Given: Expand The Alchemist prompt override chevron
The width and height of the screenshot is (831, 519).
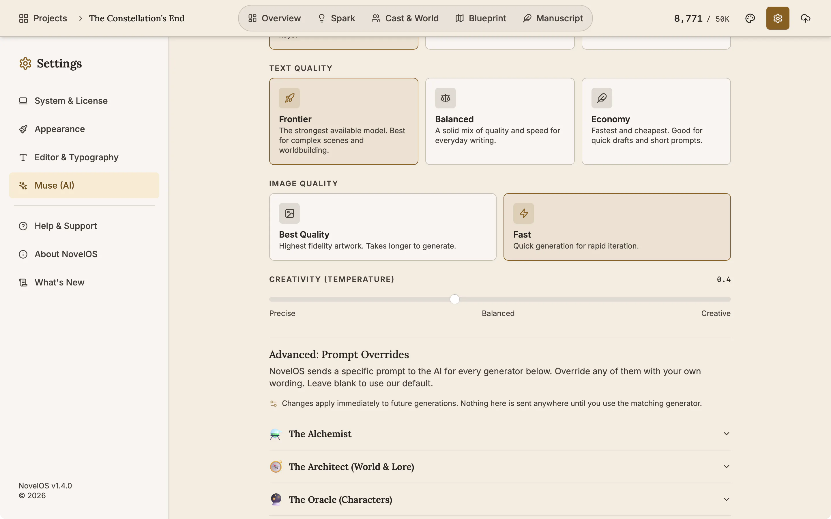Looking at the screenshot, I should [x=726, y=434].
